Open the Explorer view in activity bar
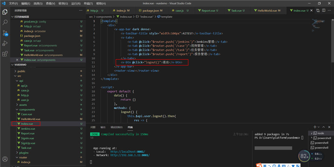 (5, 12)
